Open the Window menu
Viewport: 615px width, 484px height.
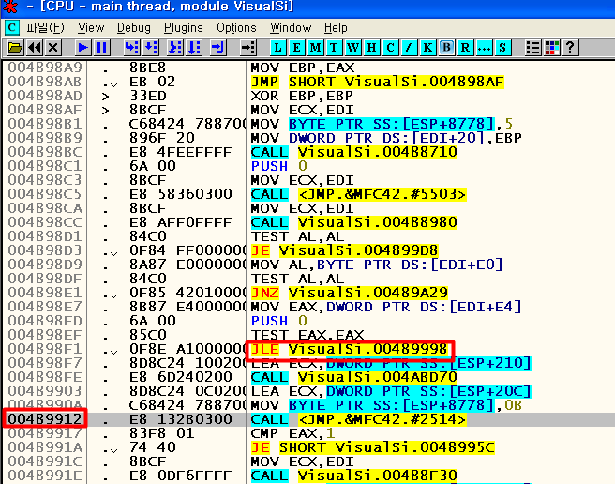point(291,28)
